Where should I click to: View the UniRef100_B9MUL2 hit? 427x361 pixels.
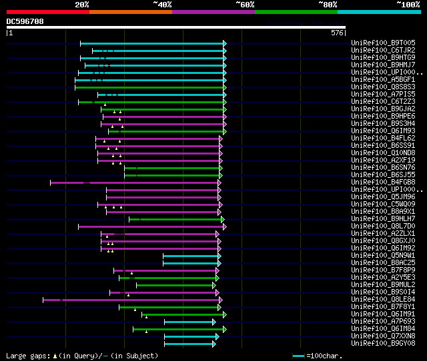[x=383, y=285]
